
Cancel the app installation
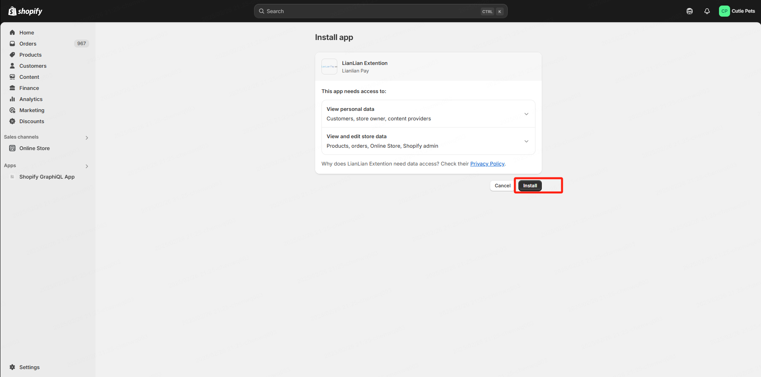point(503,186)
